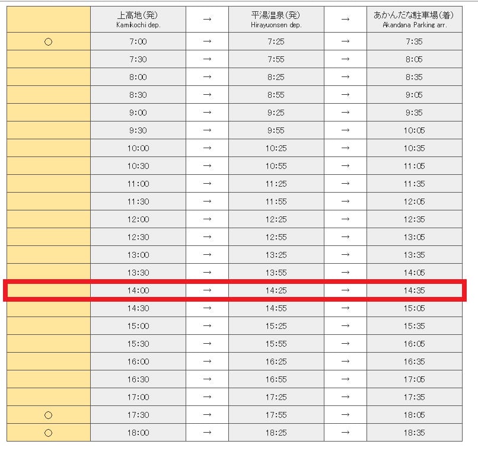Select the Kamikochi dep. column header
The height and width of the screenshot is (454, 478).
point(138,19)
